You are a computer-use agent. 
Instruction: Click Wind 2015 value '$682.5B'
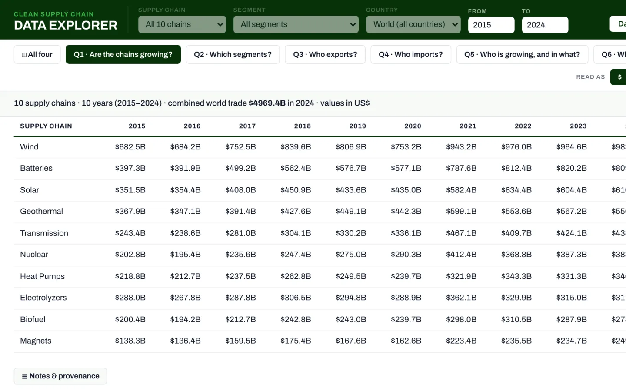pos(130,147)
